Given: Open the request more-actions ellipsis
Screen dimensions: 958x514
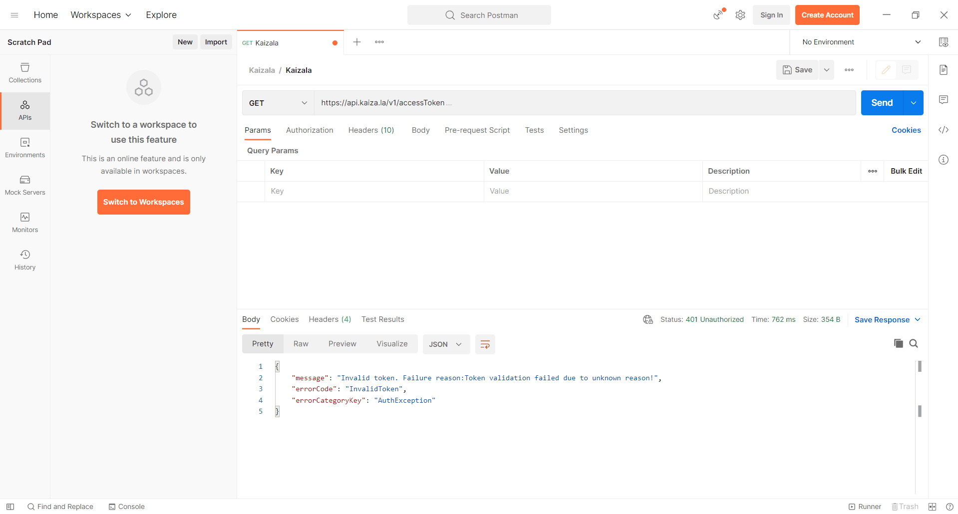Looking at the screenshot, I should [x=849, y=70].
